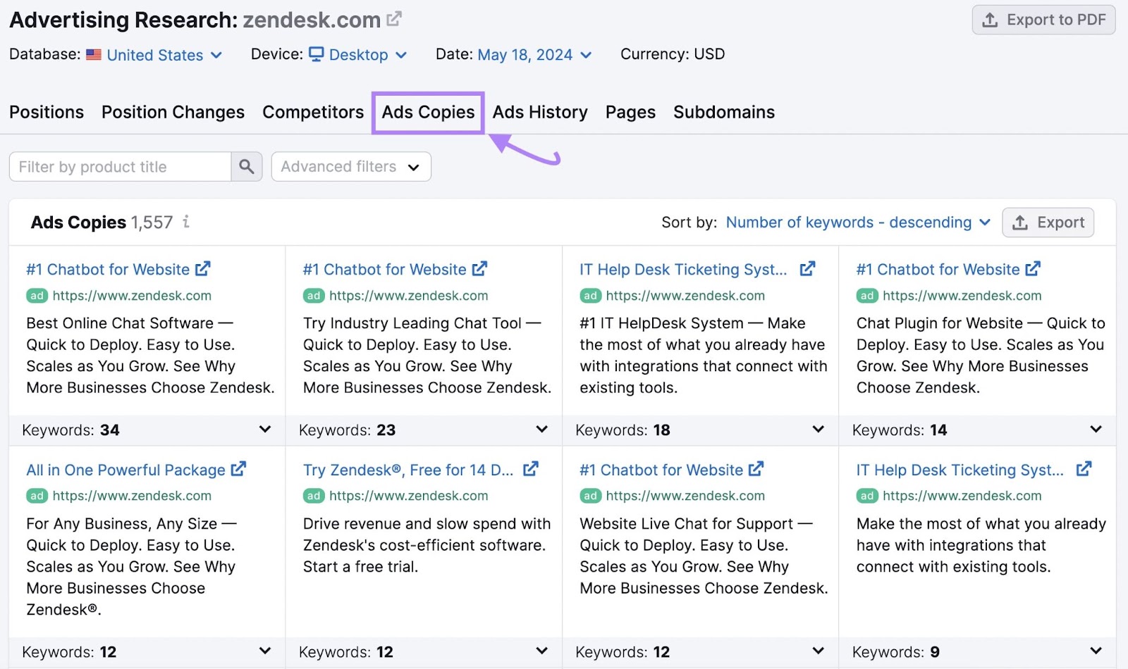Switch to the Competitors tab
This screenshot has width=1128, height=669.
click(x=312, y=111)
